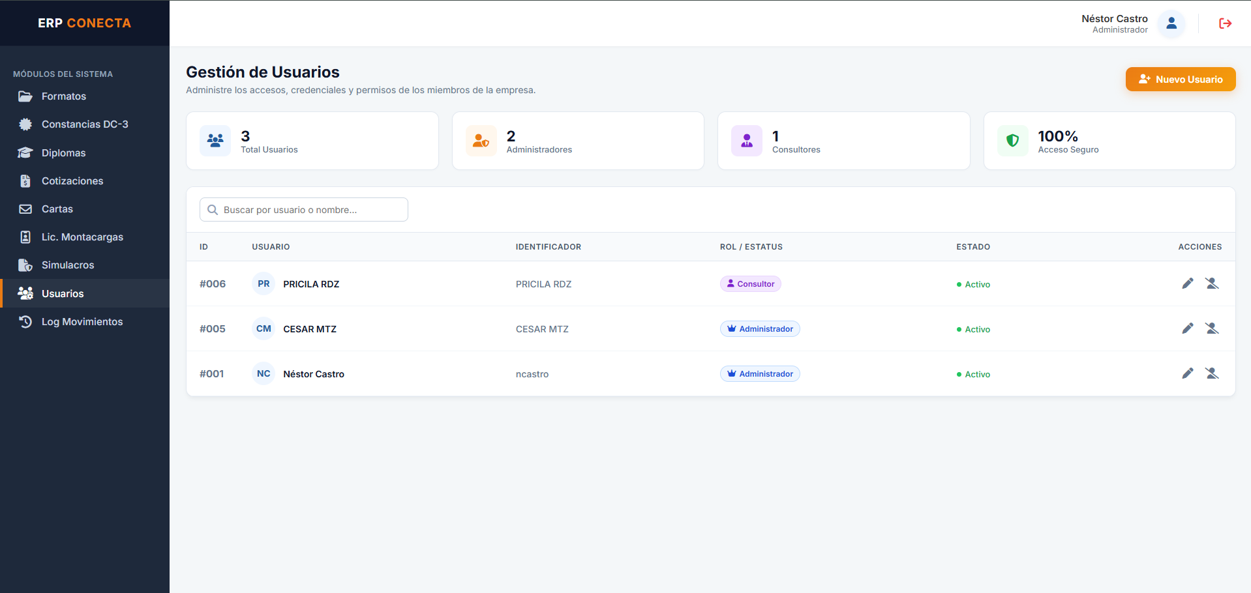Click the Nuevo Usuario button
Viewport: 1251px width, 593px height.
click(1181, 80)
